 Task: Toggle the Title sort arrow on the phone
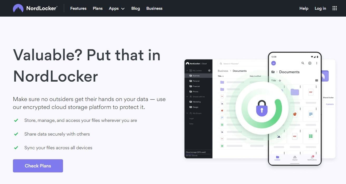coord(280,81)
